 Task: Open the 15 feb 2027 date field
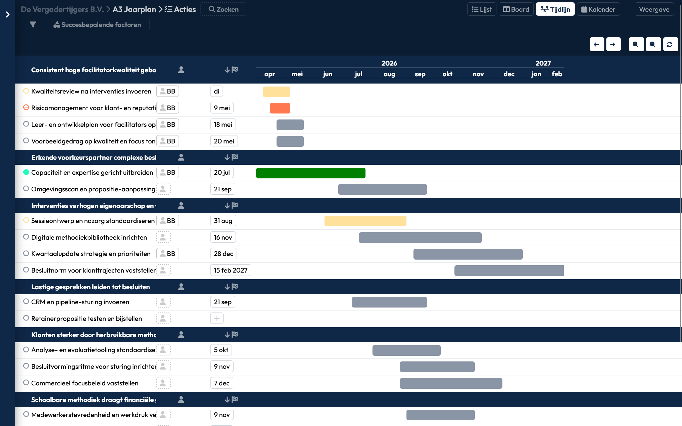(231, 270)
